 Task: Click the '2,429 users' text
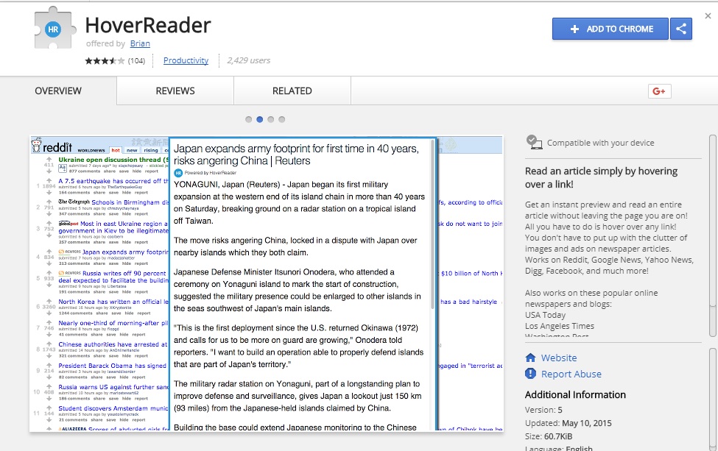pos(249,60)
